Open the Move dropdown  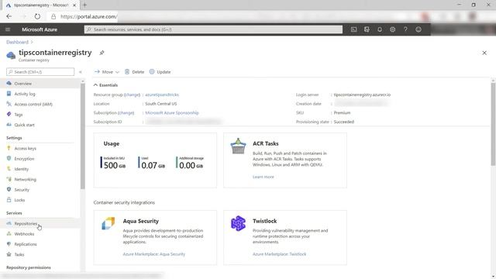click(x=107, y=72)
